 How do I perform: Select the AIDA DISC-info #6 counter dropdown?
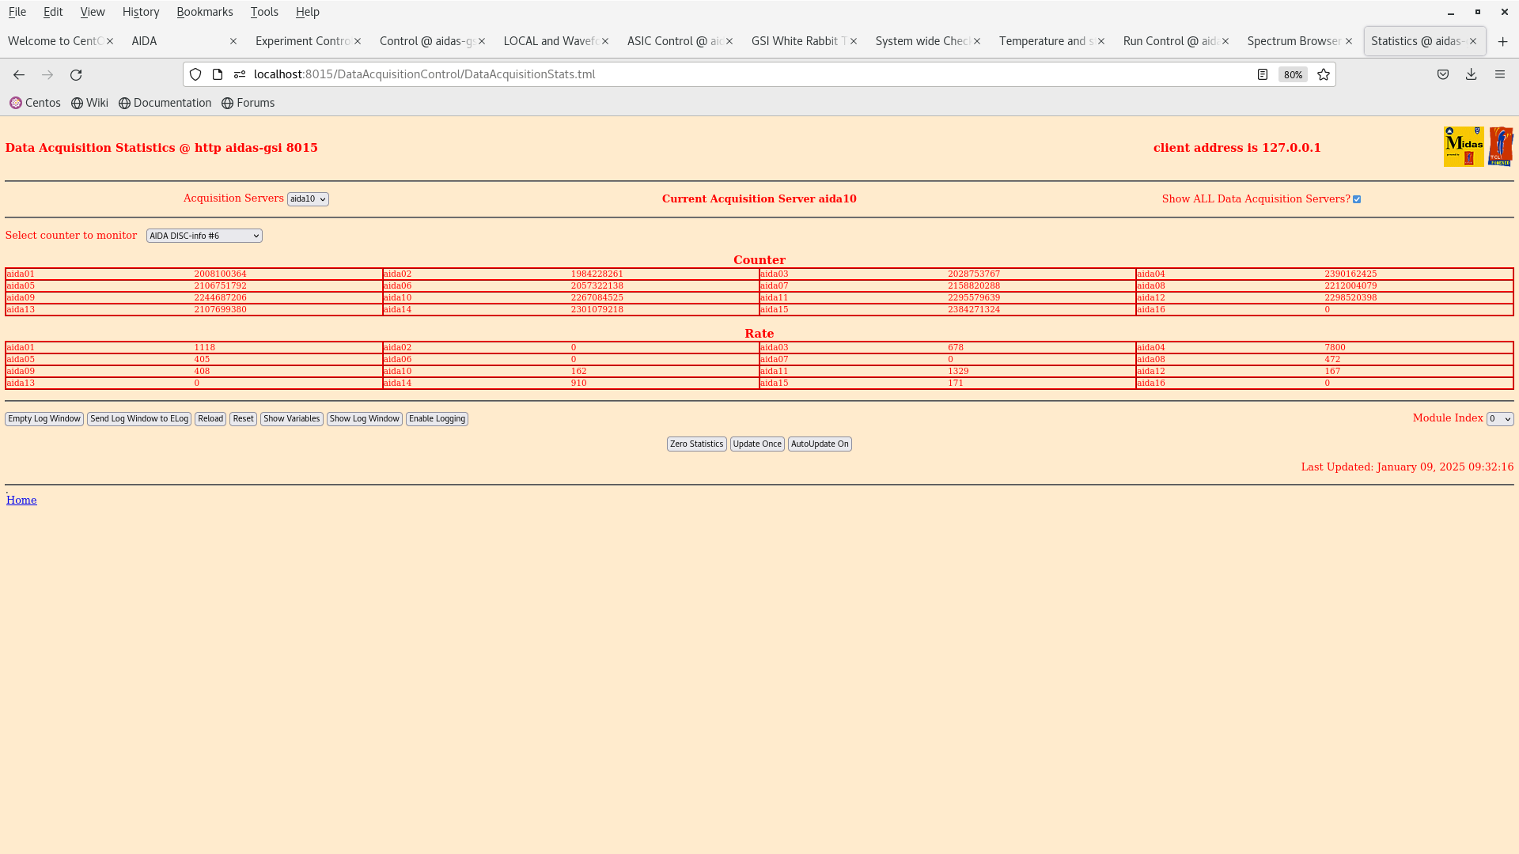point(203,236)
